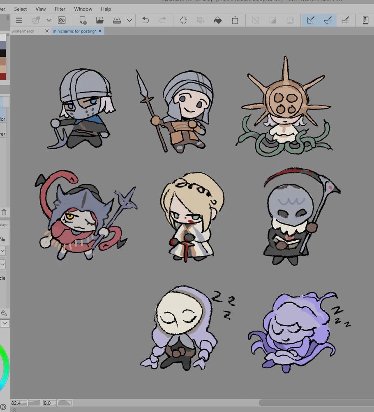Open the Select menu

click(21, 9)
